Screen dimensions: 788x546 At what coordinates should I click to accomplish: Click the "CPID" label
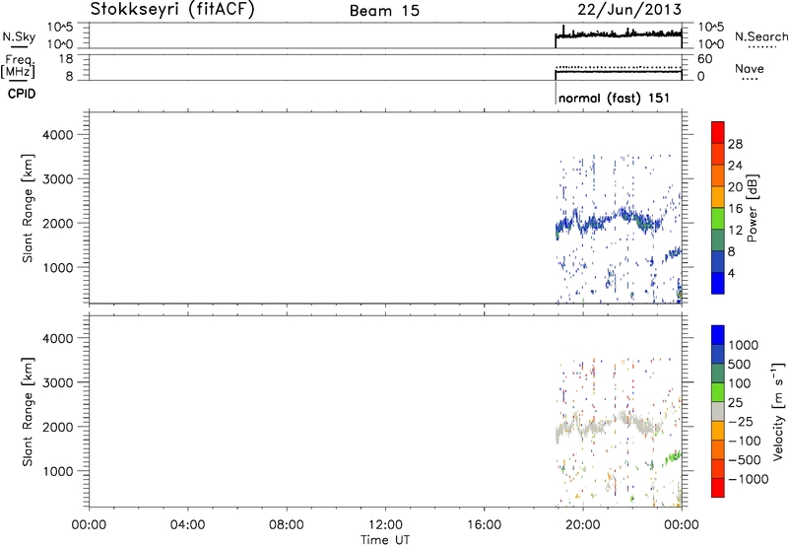click(x=22, y=94)
